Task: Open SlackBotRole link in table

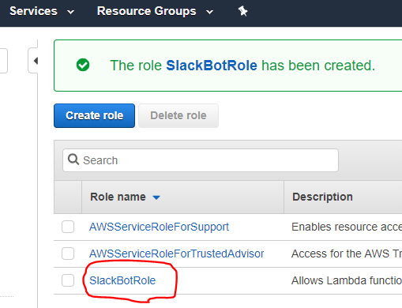Action: 122,280
